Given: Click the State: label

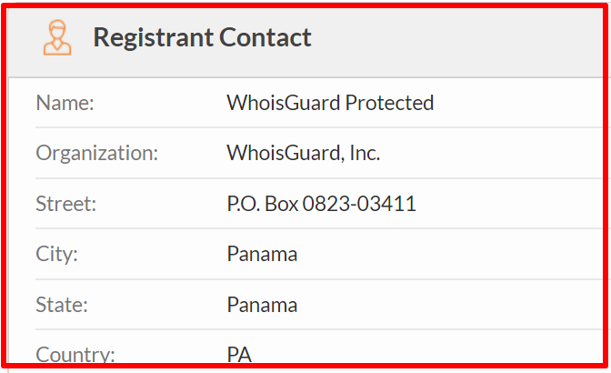Looking at the screenshot, I should (62, 305).
